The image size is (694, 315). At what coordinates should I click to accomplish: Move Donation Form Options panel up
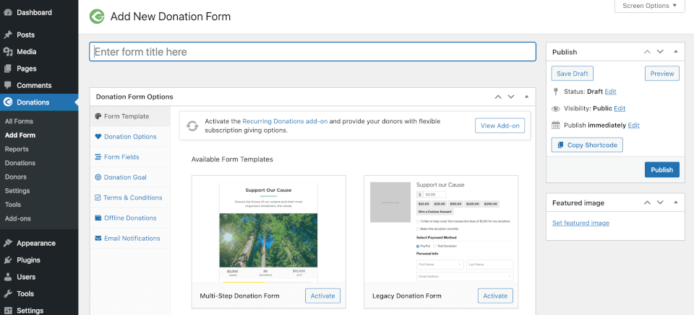click(x=498, y=97)
